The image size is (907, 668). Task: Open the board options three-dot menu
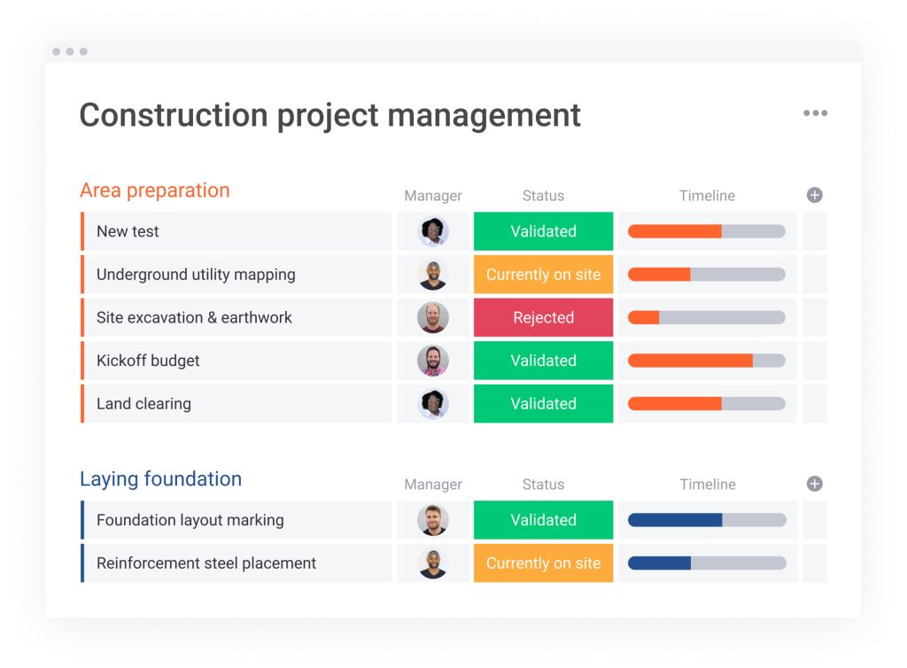[x=815, y=113]
